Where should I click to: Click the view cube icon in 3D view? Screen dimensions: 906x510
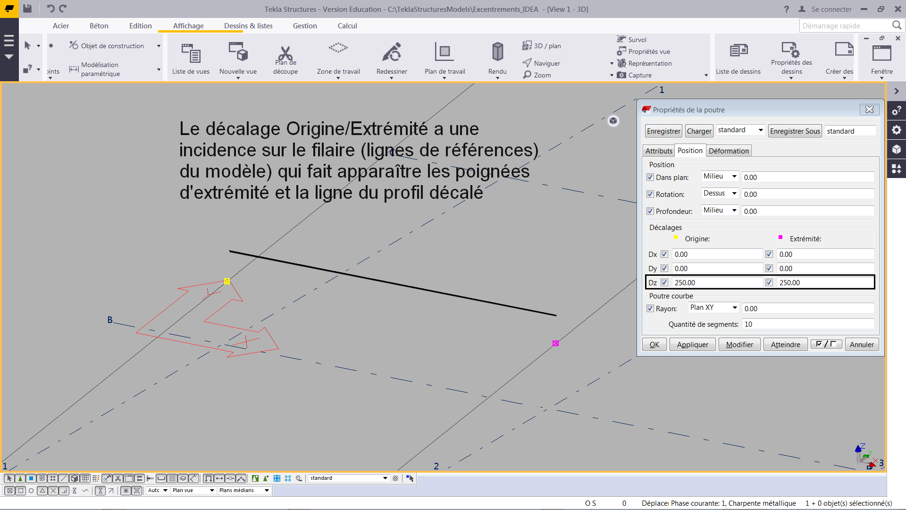pyautogui.click(x=613, y=121)
